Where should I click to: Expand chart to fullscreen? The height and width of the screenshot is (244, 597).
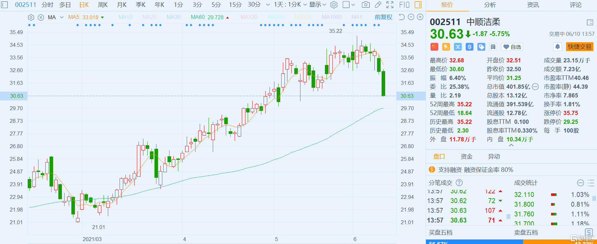[390, 5]
